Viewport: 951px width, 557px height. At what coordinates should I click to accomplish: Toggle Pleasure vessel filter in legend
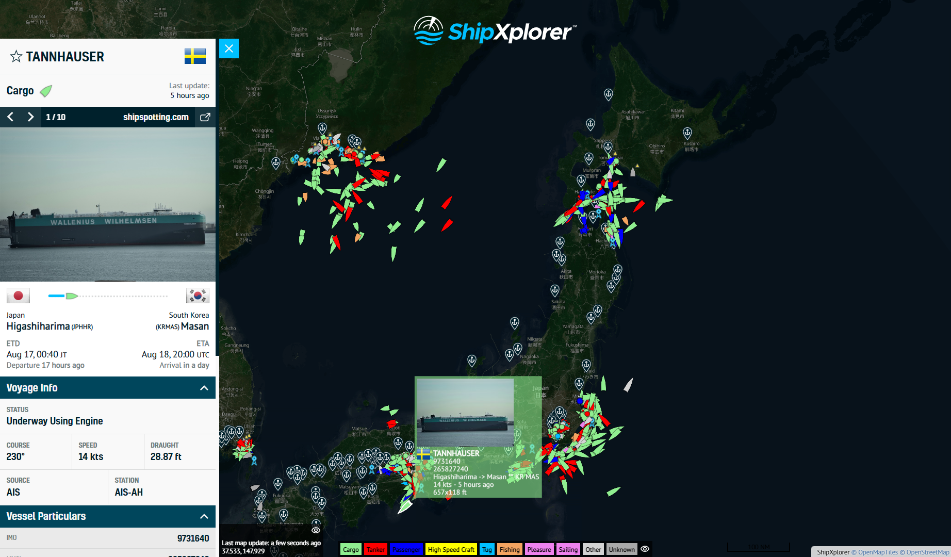click(x=539, y=549)
